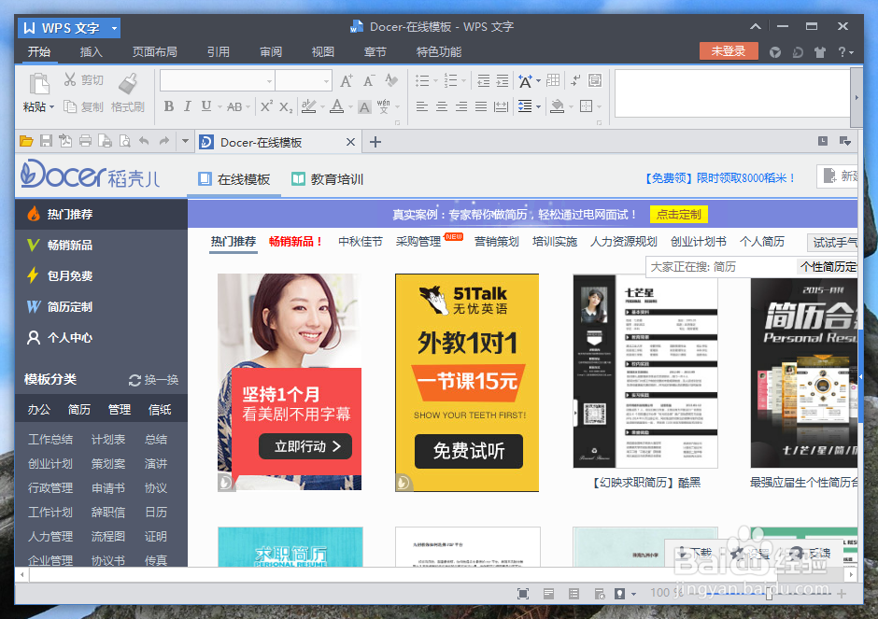Click the 工作总结 category link

[50, 440]
